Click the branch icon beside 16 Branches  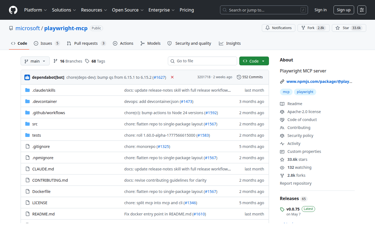55,61
